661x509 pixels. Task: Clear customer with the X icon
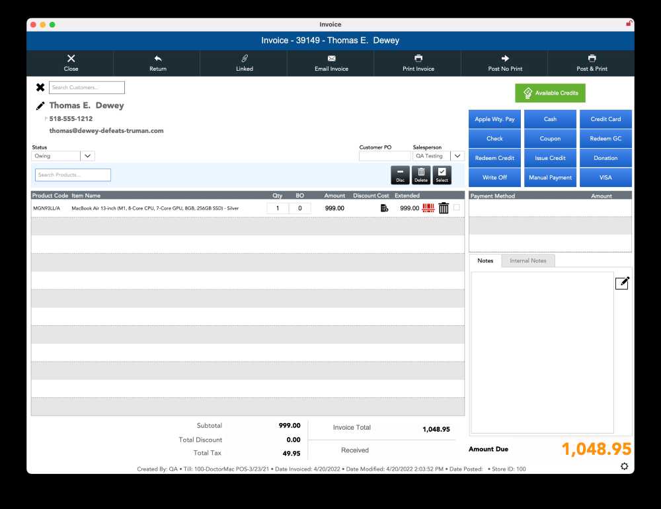point(40,87)
